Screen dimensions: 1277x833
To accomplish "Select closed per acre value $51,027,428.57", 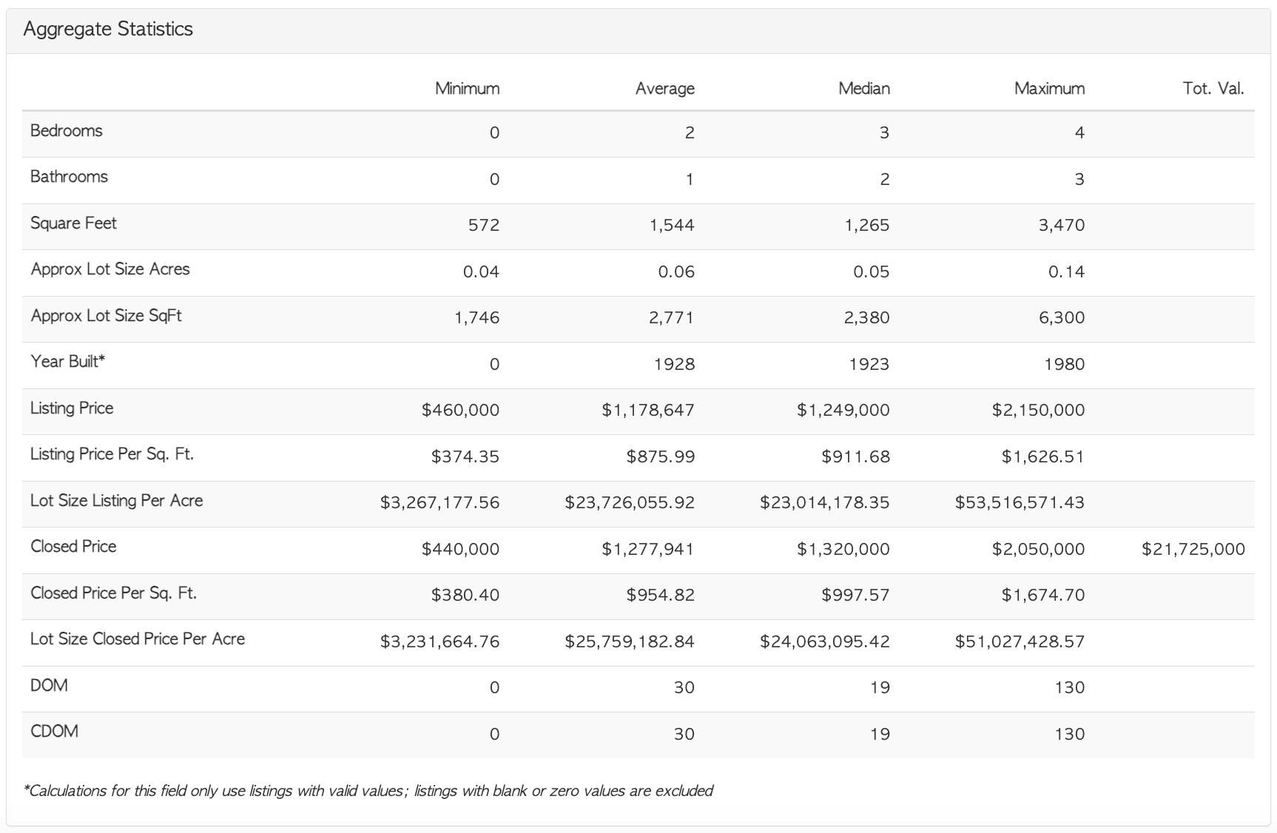I will tap(1020, 641).
